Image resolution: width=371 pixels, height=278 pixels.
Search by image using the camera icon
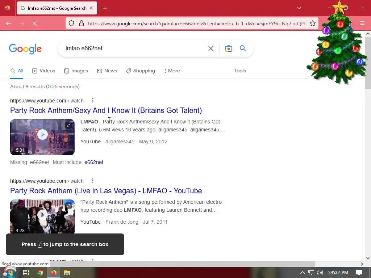[228, 49]
